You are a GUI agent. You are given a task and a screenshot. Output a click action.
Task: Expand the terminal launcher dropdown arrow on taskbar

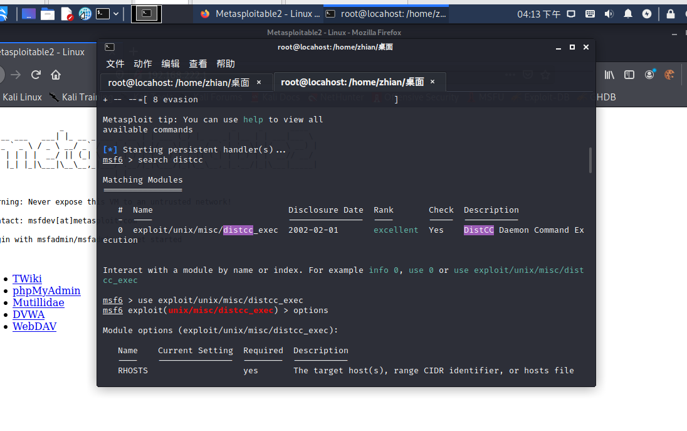[115, 14]
